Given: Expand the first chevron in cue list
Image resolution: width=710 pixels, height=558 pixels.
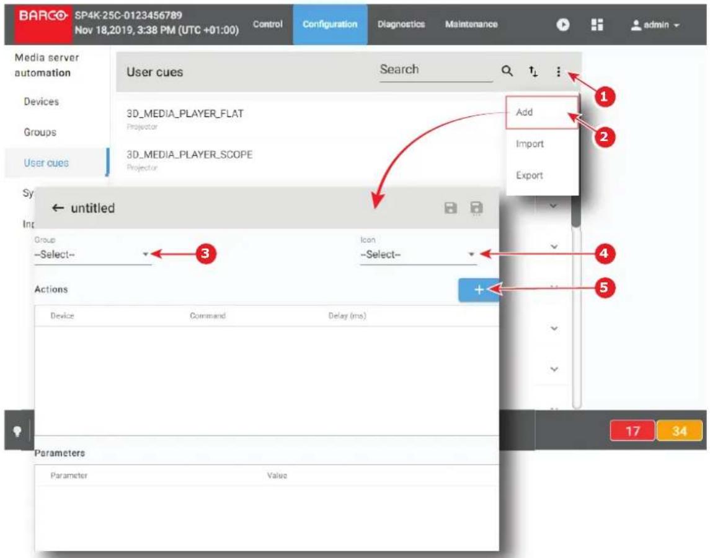Looking at the screenshot, I should tap(554, 206).
